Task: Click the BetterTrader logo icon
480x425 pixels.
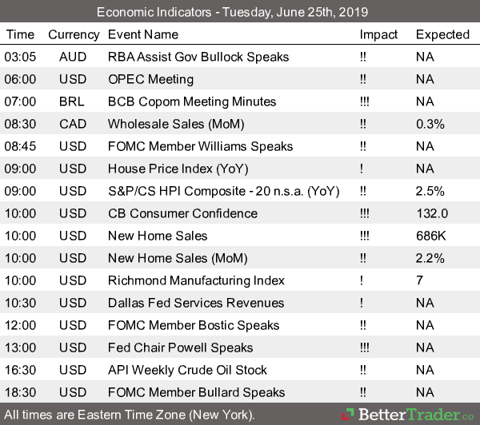Action: (348, 415)
